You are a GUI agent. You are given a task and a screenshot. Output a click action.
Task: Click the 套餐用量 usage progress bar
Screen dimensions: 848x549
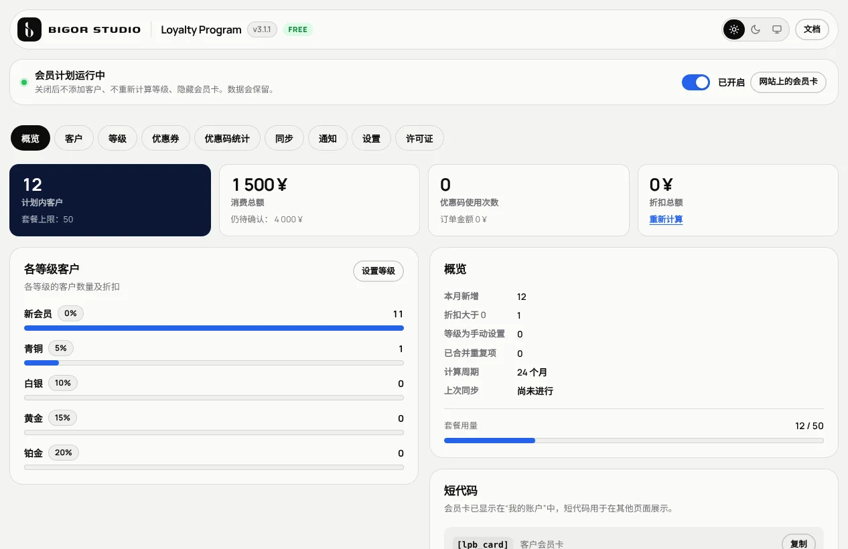point(634,441)
